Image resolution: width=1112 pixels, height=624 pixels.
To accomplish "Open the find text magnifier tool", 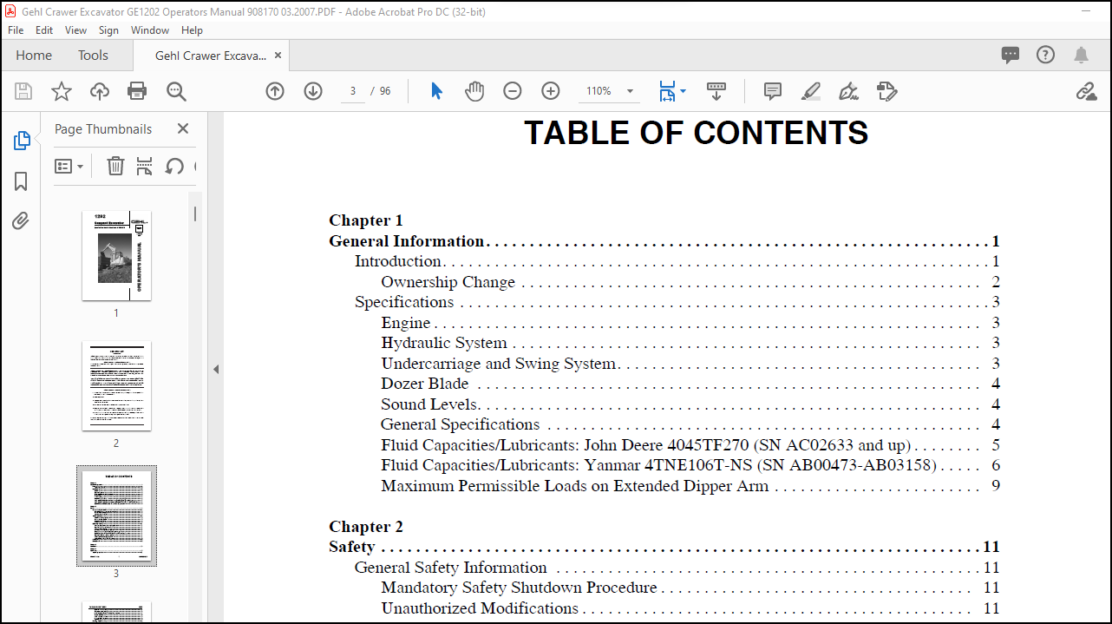I will pyautogui.click(x=176, y=91).
